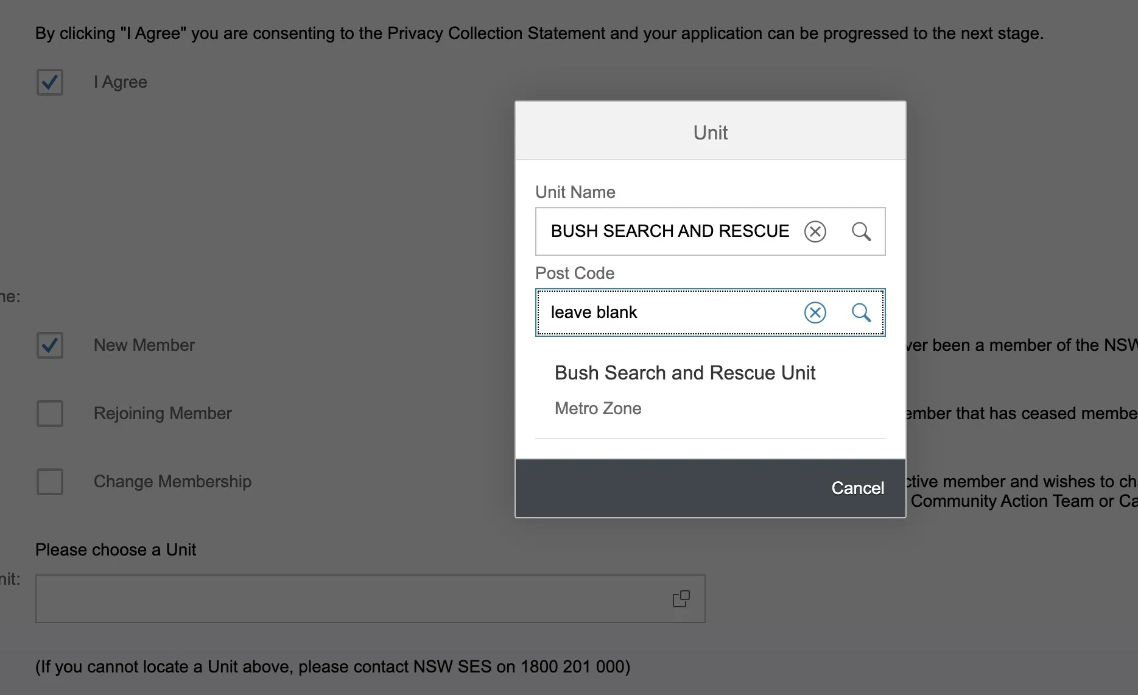This screenshot has height=695, width=1138.
Task: Click the I Agree label
Action: [121, 82]
